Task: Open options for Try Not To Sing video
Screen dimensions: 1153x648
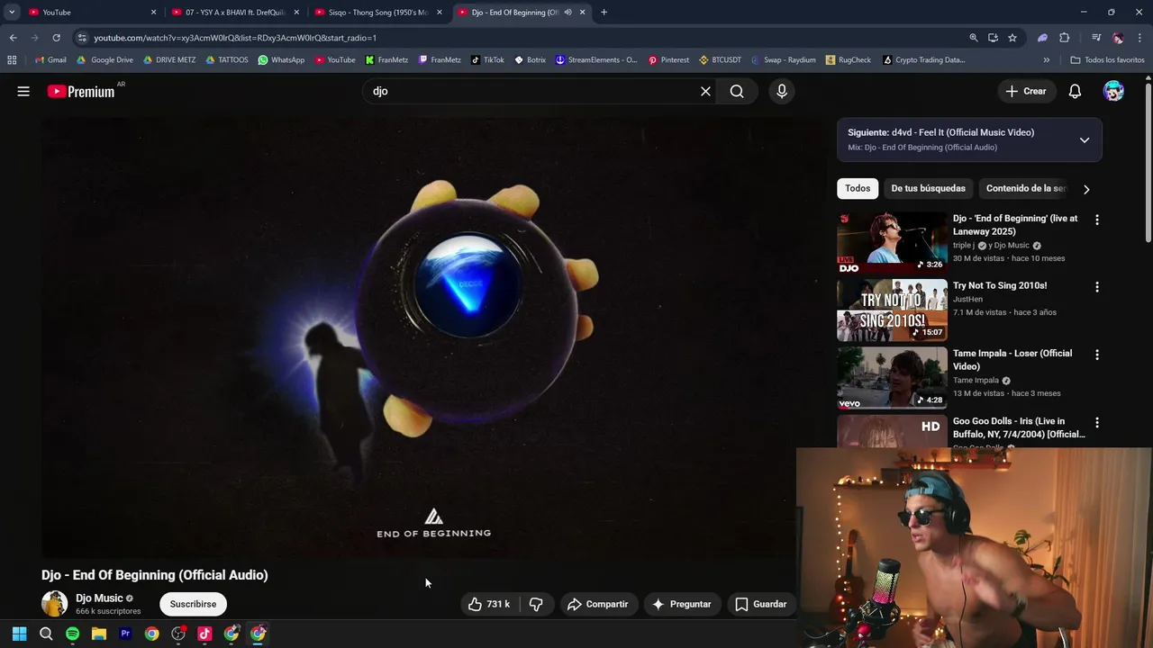Action: pos(1096,287)
